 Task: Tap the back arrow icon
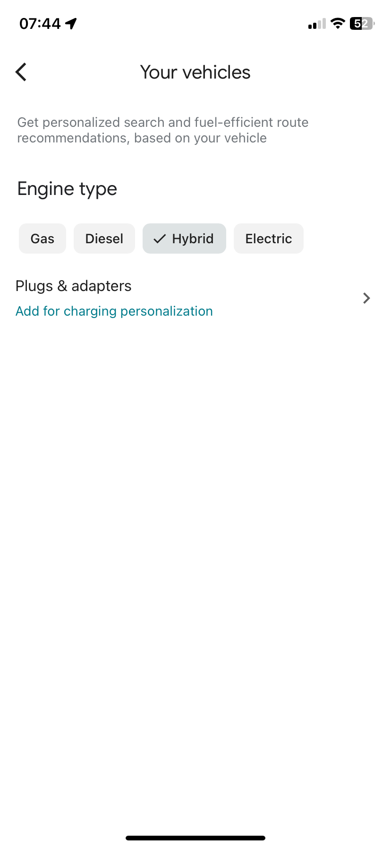click(x=21, y=72)
